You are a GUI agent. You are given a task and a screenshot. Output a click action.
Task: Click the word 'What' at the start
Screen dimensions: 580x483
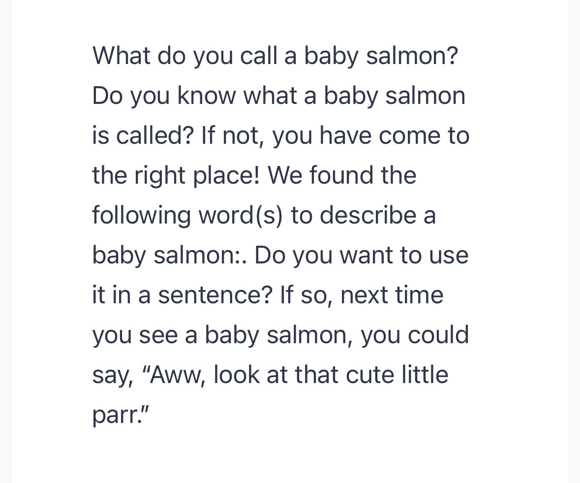click(122, 56)
